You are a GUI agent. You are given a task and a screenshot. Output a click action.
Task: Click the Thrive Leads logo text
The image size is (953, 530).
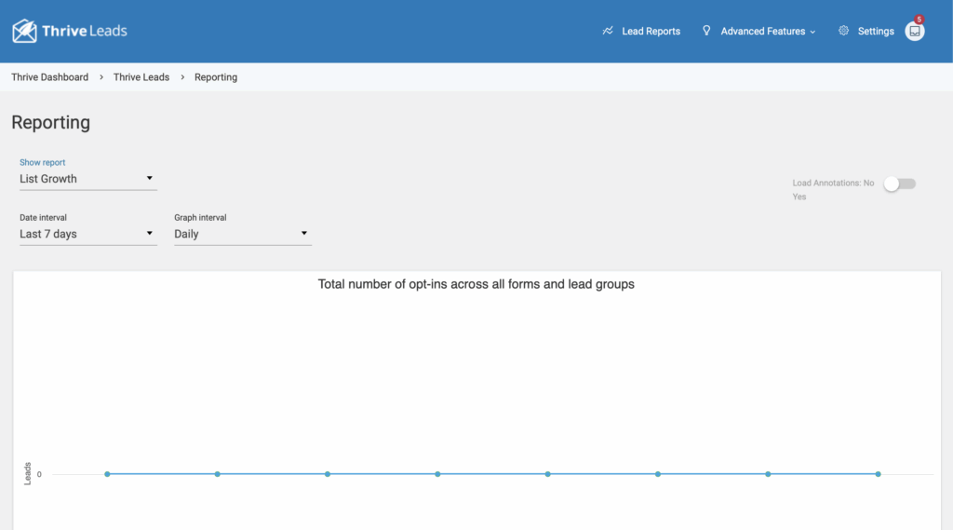tap(84, 31)
